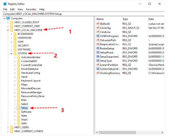Viewport: 170px width, 137px height.
Task: Click the ControlSet001 folder icon
Action: [19, 61]
